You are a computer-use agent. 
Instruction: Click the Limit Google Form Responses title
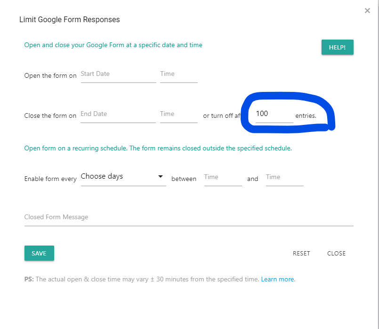pyautogui.click(x=70, y=20)
